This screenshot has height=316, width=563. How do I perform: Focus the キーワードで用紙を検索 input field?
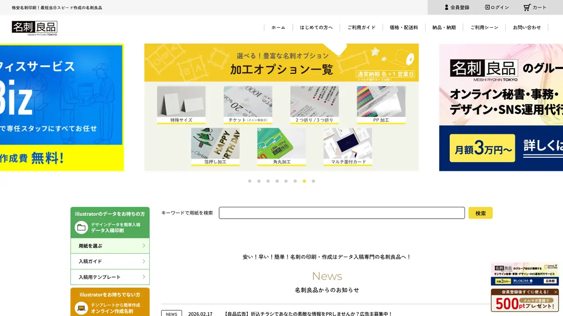click(342, 213)
